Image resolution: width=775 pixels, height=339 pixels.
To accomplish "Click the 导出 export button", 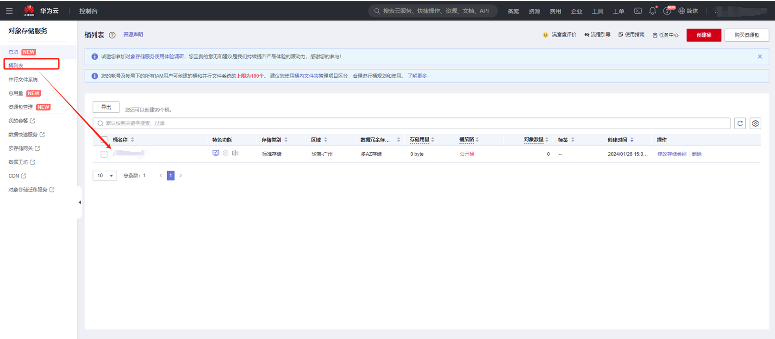I will (106, 107).
